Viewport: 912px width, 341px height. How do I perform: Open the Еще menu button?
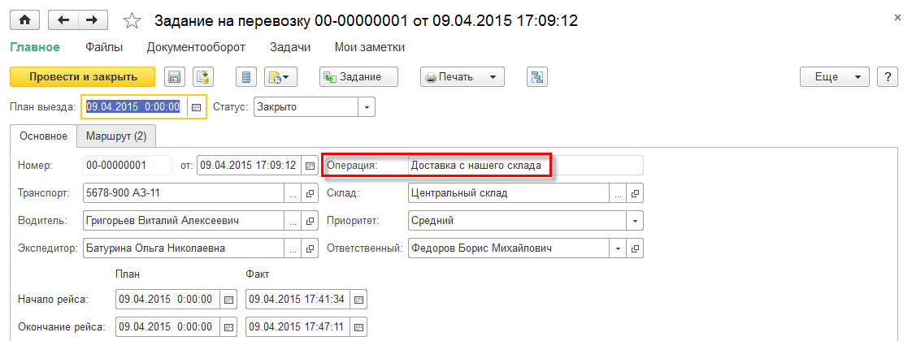tap(835, 77)
